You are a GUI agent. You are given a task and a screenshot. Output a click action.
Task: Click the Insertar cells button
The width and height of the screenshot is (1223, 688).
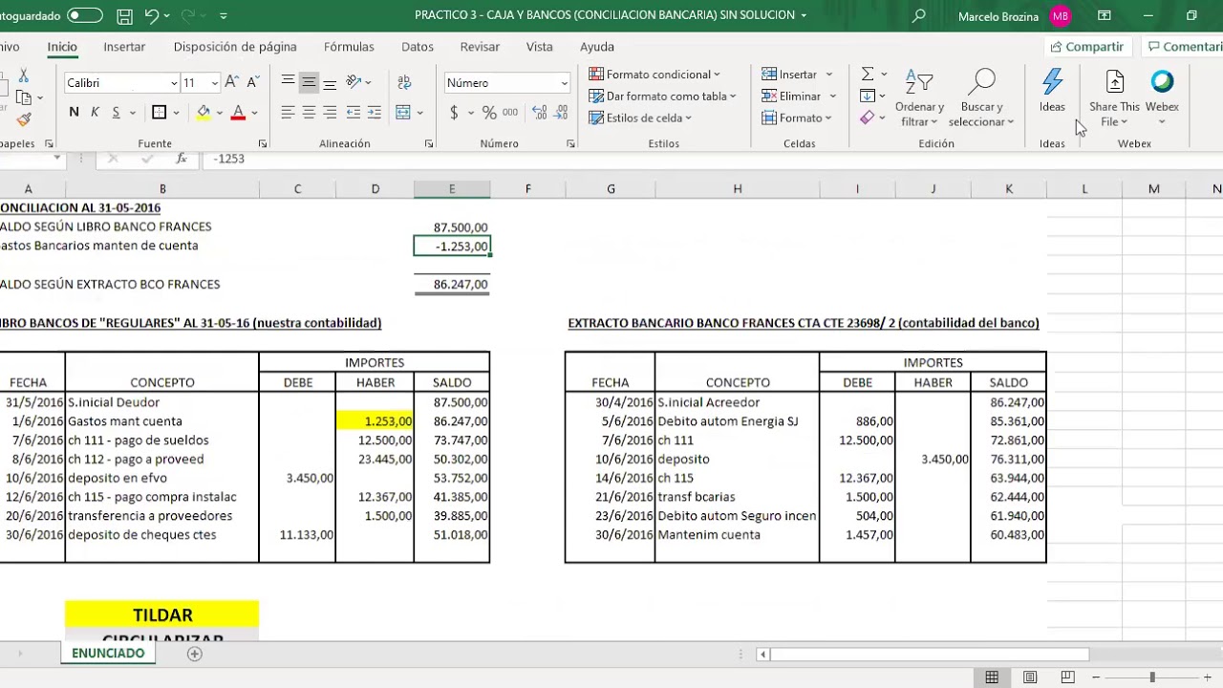[789, 75]
